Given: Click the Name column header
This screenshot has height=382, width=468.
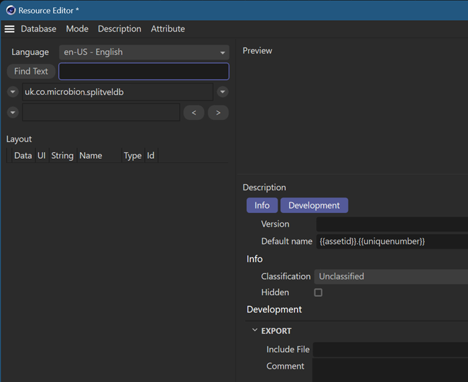Looking at the screenshot, I should pyautogui.click(x=91, y=155).
